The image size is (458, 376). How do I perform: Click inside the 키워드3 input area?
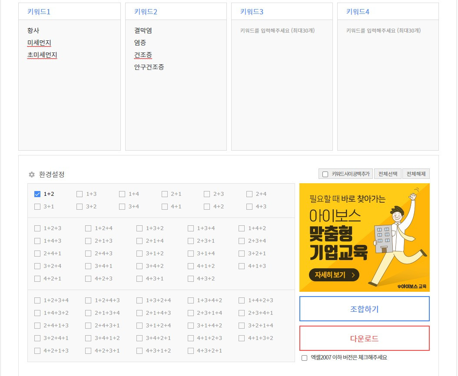point(282,85)
